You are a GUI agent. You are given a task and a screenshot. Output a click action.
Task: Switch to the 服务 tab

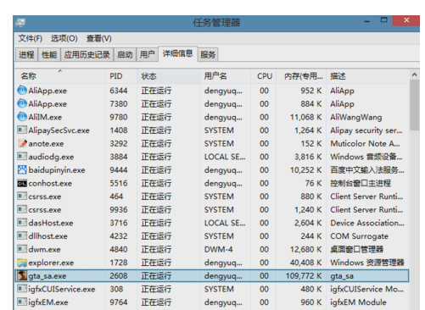pos(208,54)
